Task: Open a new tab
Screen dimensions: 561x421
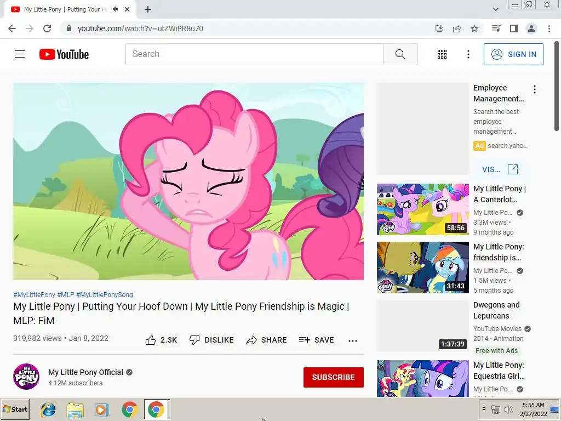Action: 148,9
